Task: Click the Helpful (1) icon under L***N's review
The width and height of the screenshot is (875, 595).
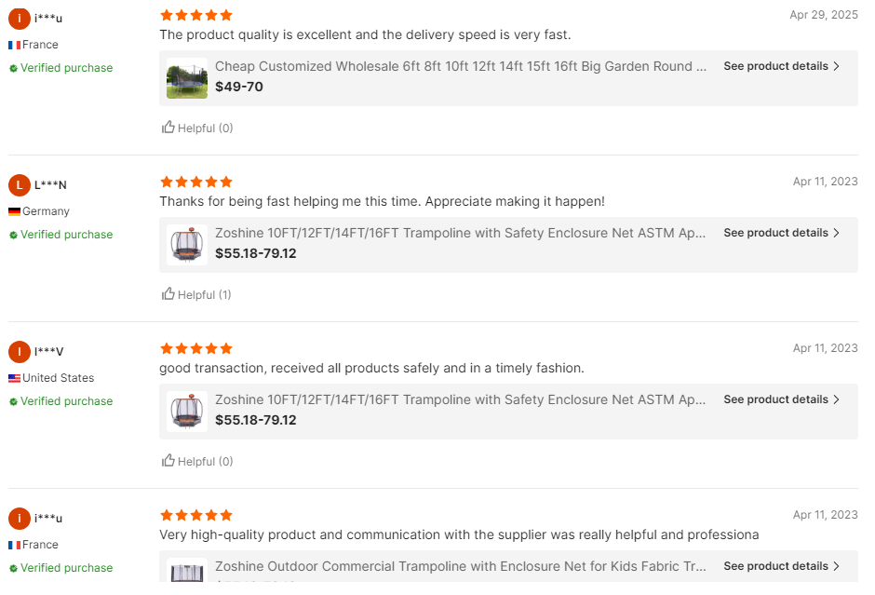Action: tap(168, 294)
